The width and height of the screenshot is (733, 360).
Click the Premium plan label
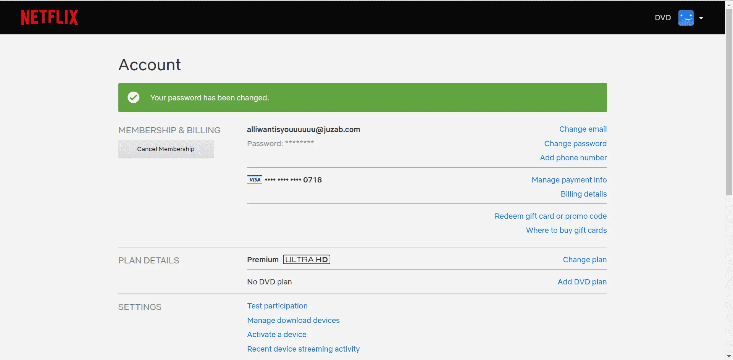(x=263, y=260)
